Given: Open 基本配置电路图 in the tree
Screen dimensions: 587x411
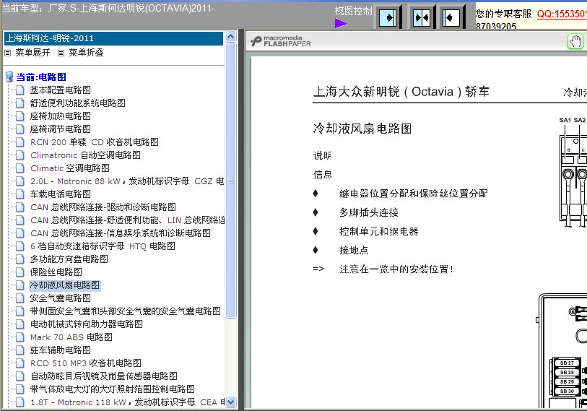Looking at the screenshot, I should [60, 90].
